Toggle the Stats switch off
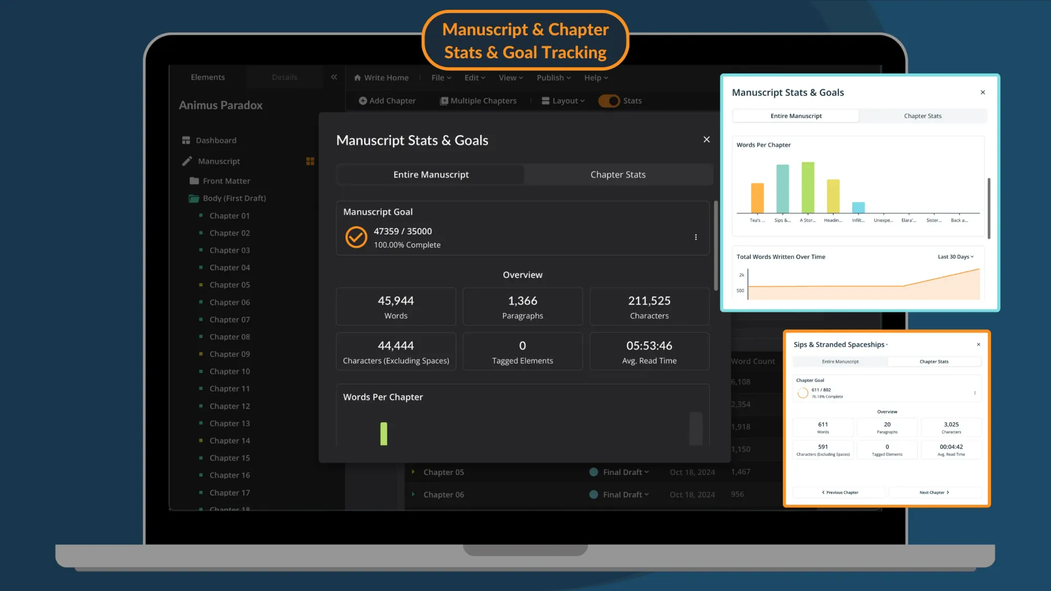 click(609, 101)
